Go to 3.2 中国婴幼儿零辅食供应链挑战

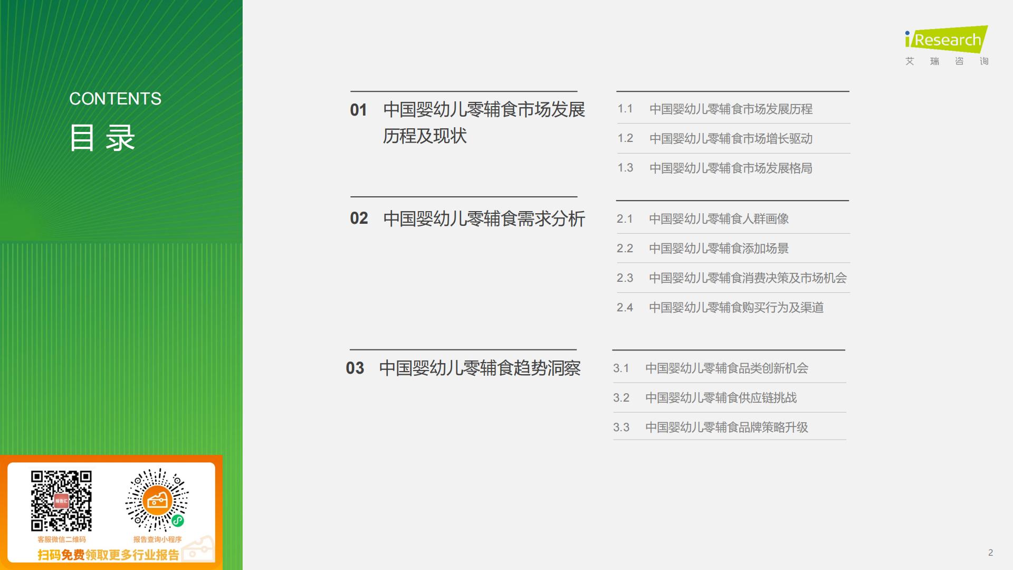(705, 397)
